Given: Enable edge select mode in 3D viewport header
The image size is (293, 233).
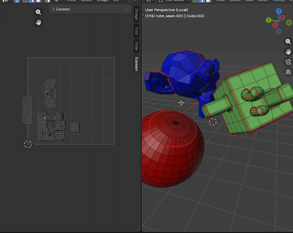Looking at the screenshot, I should click(x=202, y=1).
